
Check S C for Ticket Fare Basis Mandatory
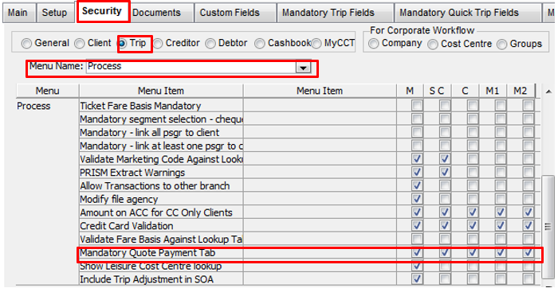coord(445,106)
